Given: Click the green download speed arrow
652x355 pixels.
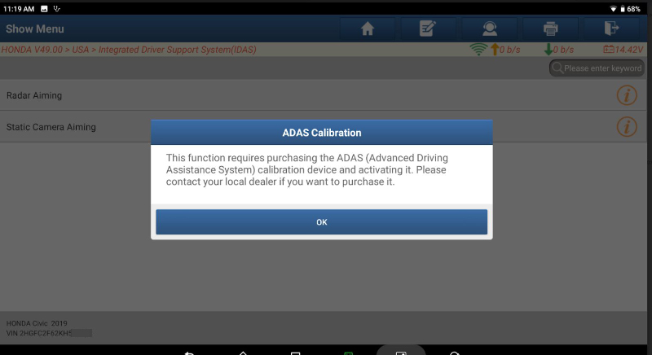Looking at the screenshot, I should pyautogui.click(x=548, y=50).
